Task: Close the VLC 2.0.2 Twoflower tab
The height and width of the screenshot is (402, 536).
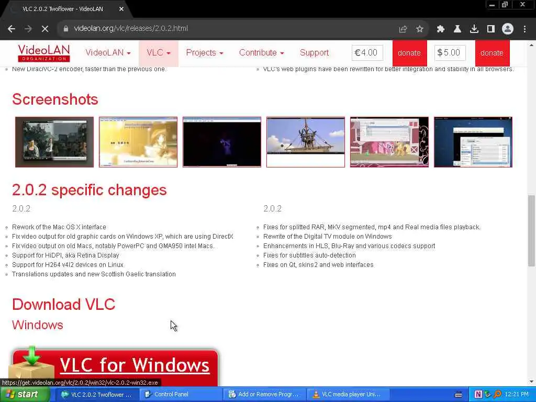Action: pos(121,9)
